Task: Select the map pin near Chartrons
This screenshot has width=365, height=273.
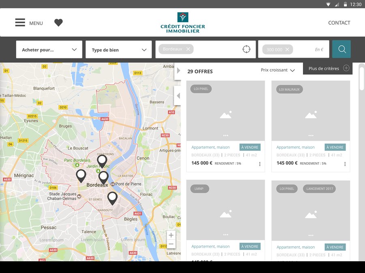Action: pyautogui.click(x=102, y=161)
